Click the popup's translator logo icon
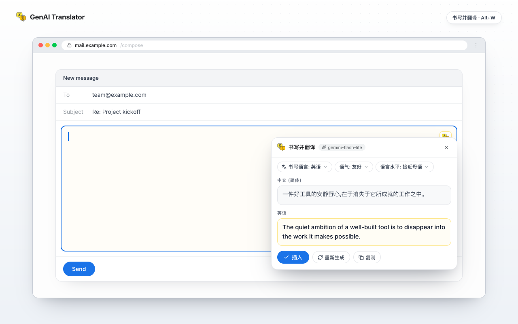Image resolution: width=518 pixels, height=324 pixels. [281, 147]
